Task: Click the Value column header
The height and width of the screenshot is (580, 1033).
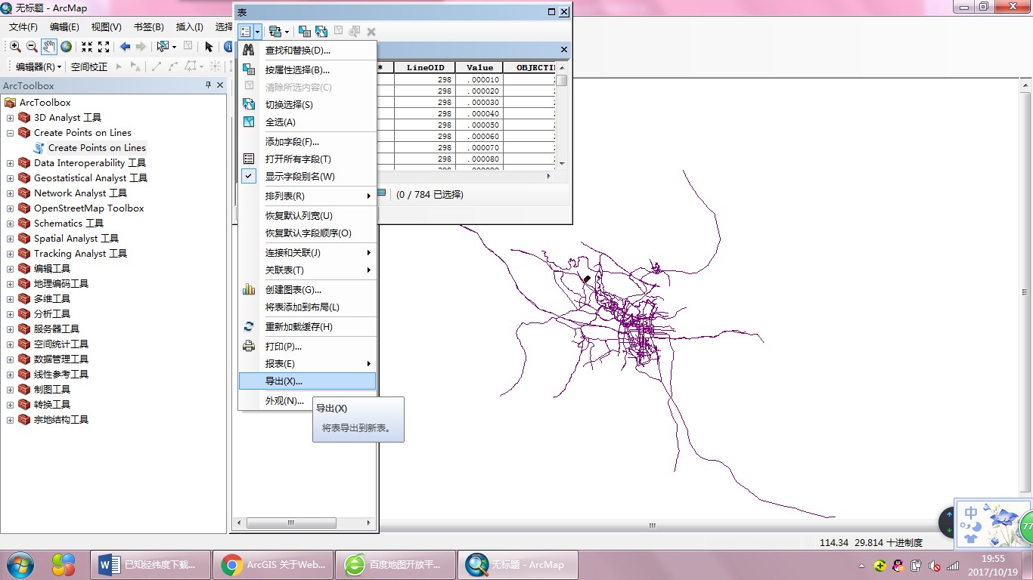Action: point(479,67)
